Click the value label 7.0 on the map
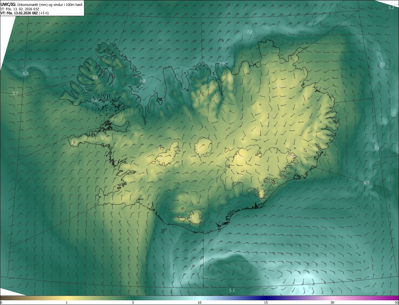Viewport: 399px width, 305px height. click(222, 64)
